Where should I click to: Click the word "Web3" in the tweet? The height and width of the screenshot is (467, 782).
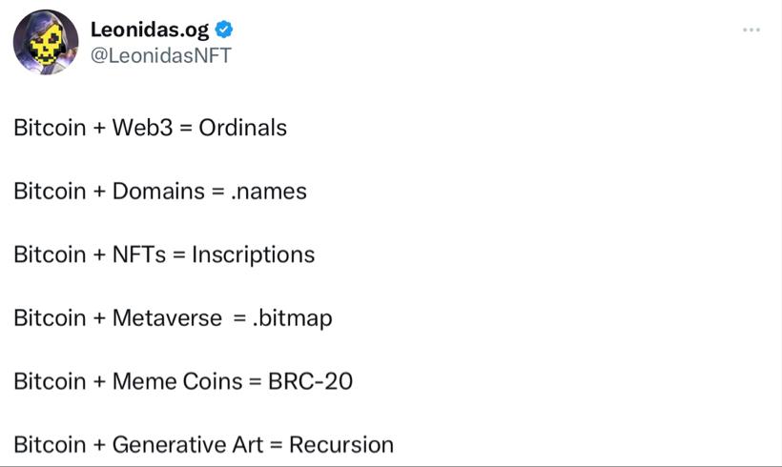click(x=143, y=128)
